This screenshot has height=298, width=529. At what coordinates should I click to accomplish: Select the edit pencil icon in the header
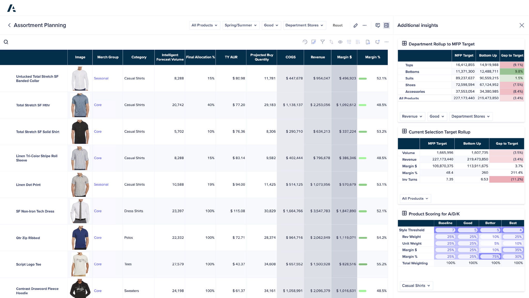(x=355, y=25)
